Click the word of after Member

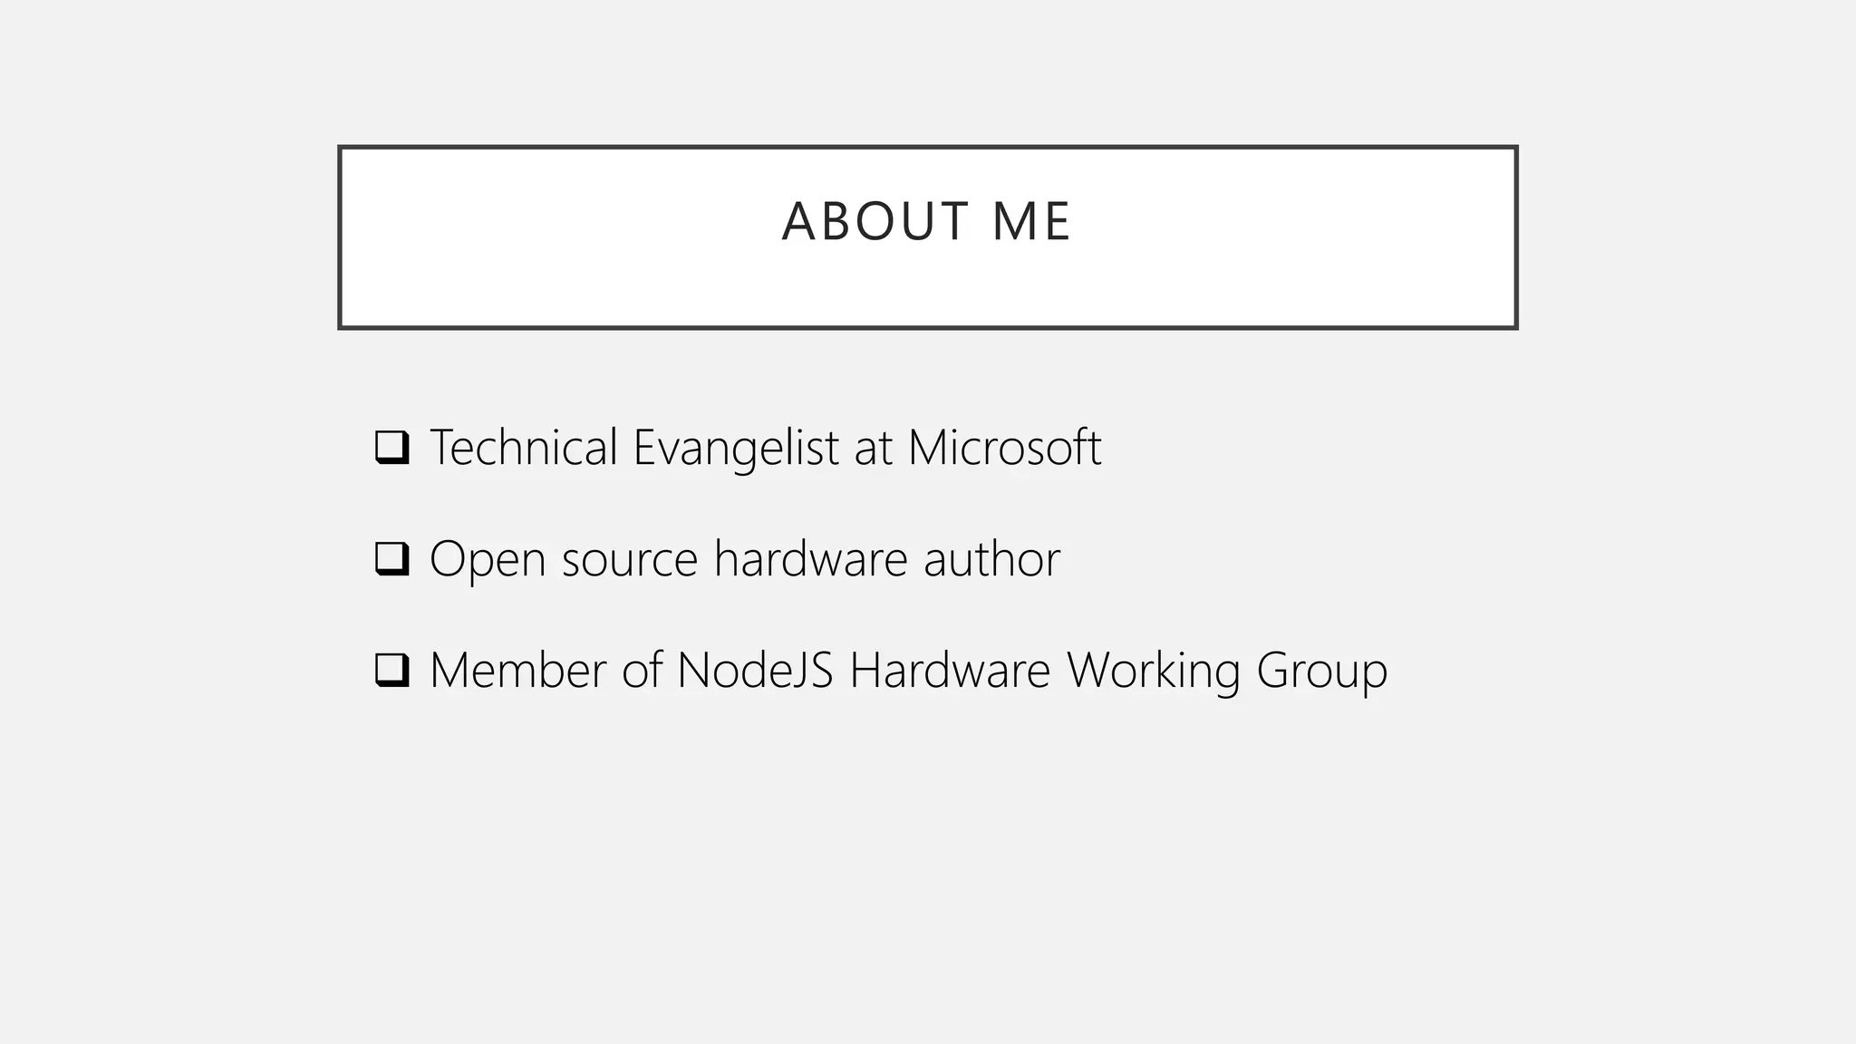643,670
